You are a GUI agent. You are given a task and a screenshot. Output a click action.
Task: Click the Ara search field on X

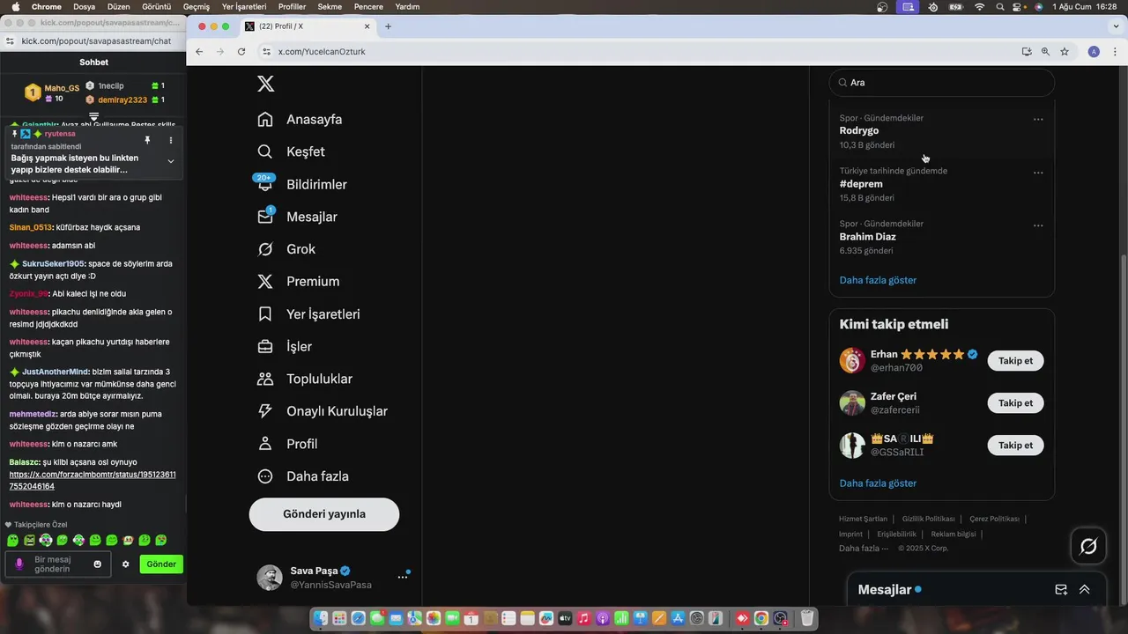(x=942, y=83)
